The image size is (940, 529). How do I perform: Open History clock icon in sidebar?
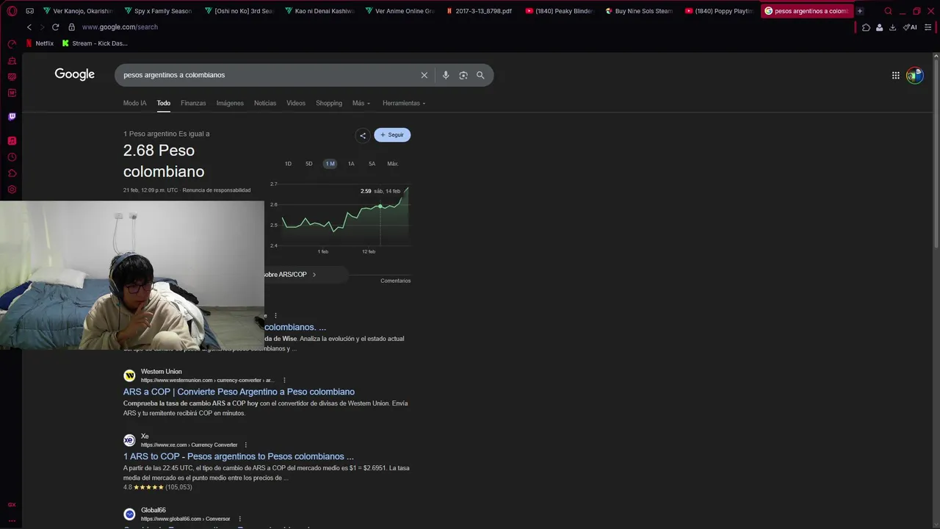(12, 157)
